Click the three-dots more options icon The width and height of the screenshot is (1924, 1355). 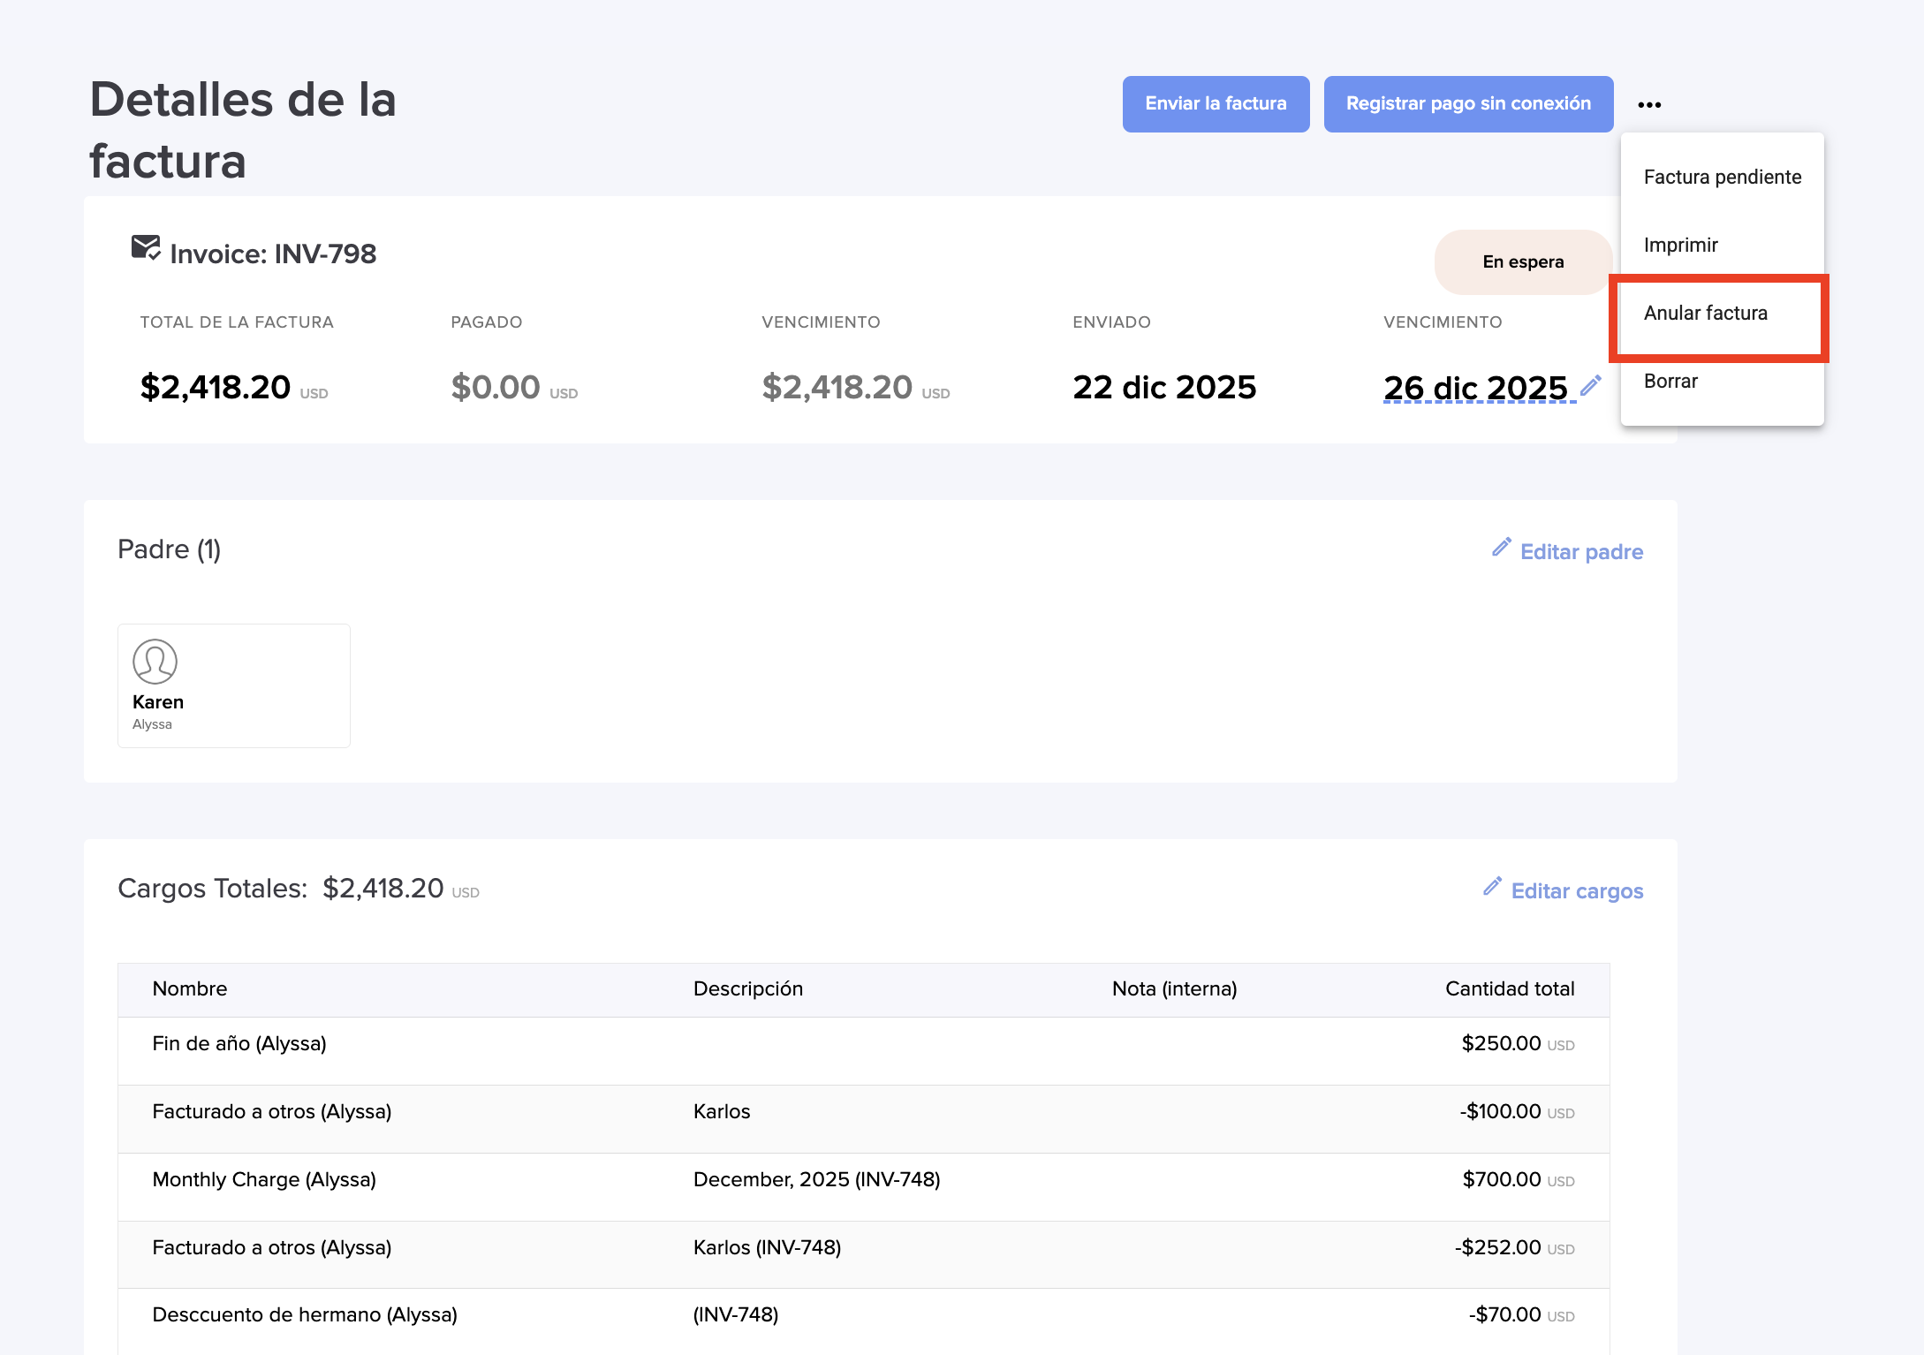(x=1648, y=105)
